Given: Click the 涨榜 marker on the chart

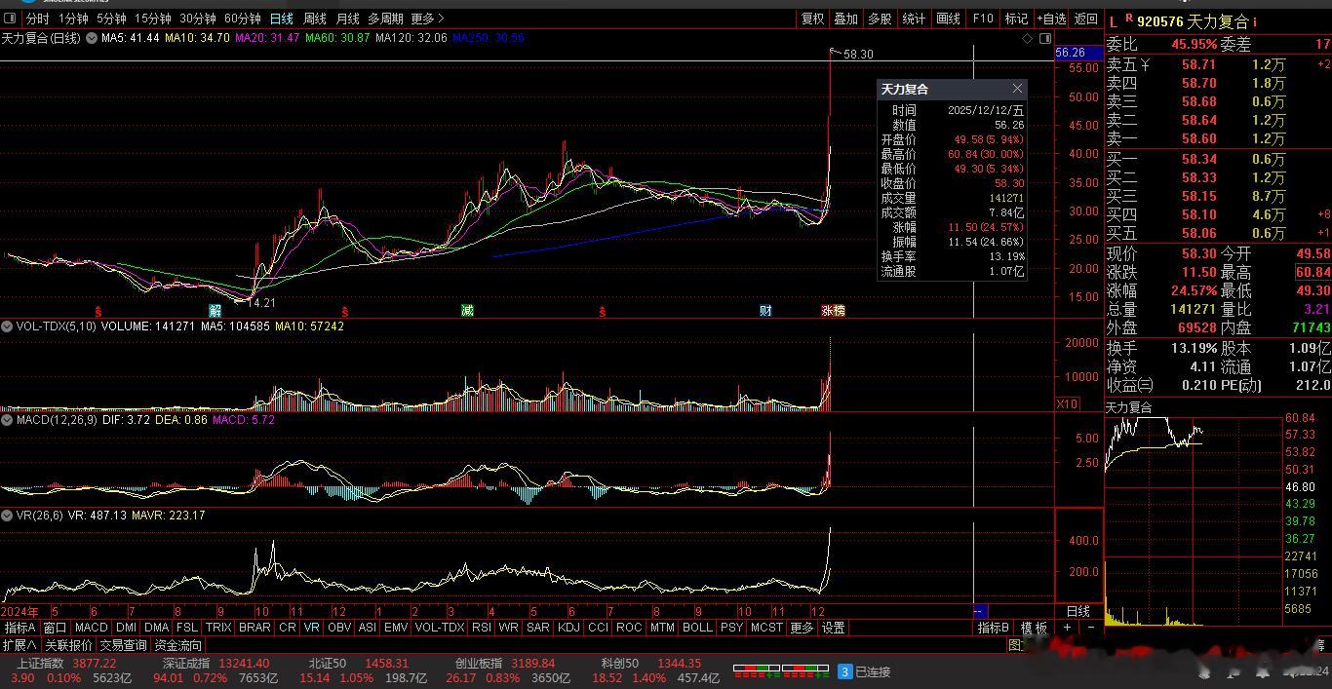Looking at the screenshot, I should tap(833, 311).
